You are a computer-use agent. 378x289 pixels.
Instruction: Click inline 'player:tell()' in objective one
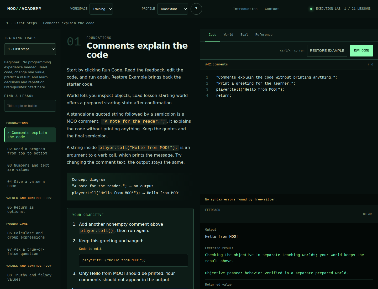(x=97, y=231)
